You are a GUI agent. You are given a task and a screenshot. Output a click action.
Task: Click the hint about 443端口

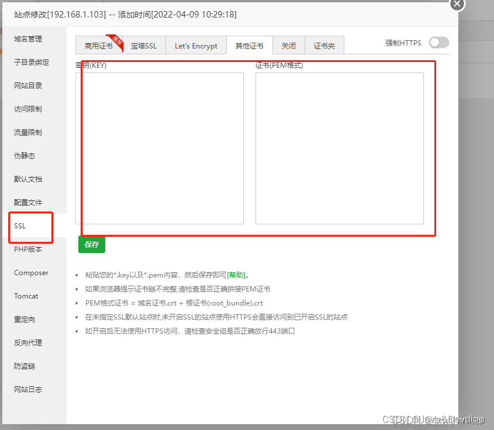(190, 331)
